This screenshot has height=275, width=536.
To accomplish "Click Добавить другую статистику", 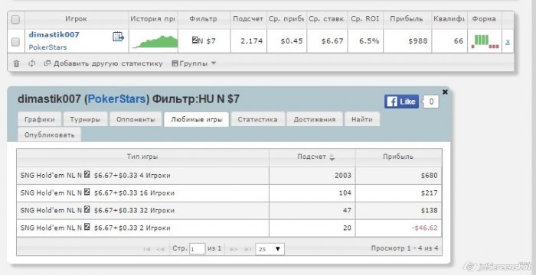I will (x=103, y=63).
